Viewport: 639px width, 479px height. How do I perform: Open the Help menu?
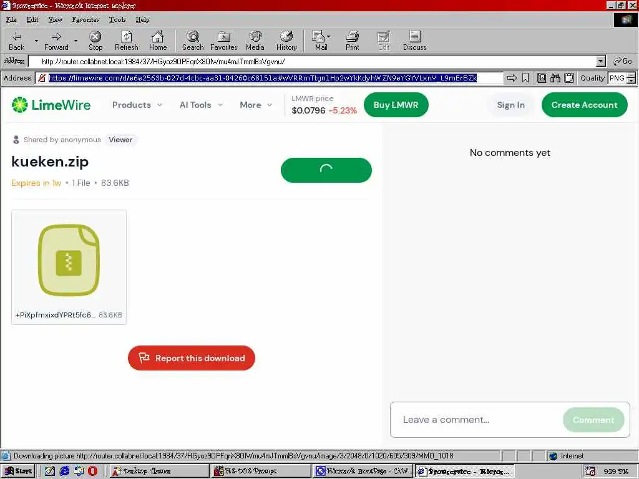142,19
